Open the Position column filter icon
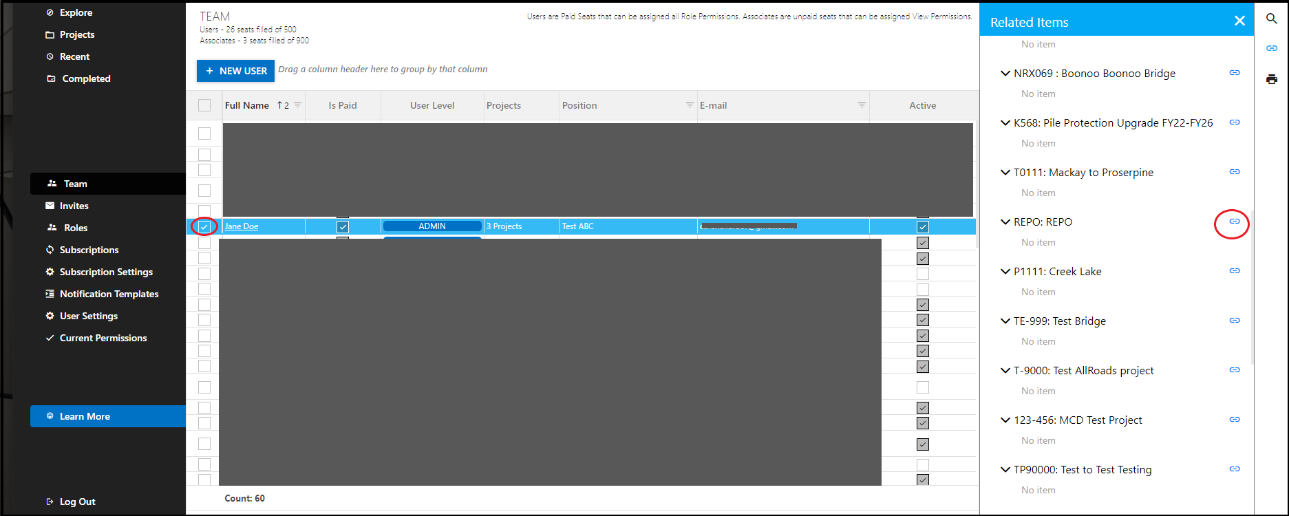 pos(690,105)
